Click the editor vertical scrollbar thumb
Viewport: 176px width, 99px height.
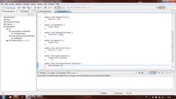tap(172, 46)
